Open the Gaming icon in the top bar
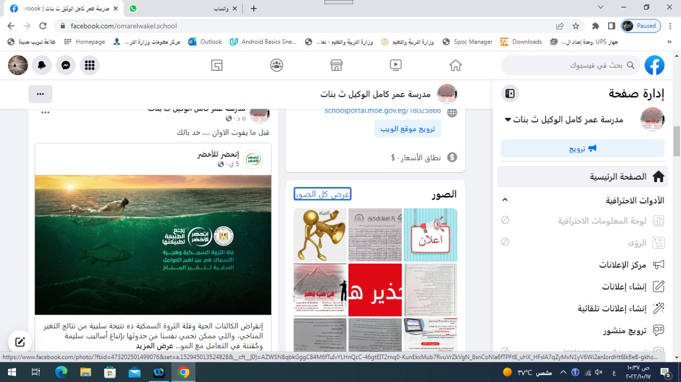The image size is (681, 382). 216,65
